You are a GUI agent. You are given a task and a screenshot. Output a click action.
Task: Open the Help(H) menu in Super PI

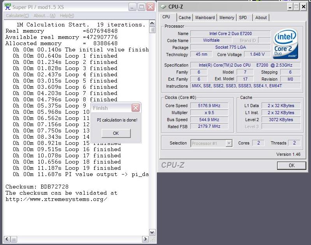click(x=67, y=16)
